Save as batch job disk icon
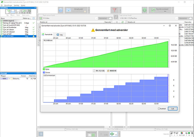Image resolution: width=194 pixels, height=137 pixels. click(x=29, y=12)
